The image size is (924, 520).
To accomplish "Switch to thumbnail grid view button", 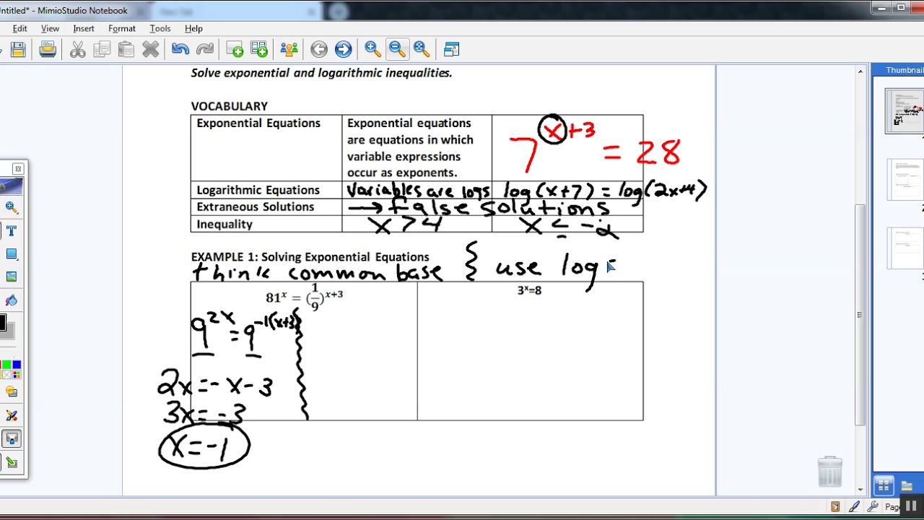I will pos(882,485).
